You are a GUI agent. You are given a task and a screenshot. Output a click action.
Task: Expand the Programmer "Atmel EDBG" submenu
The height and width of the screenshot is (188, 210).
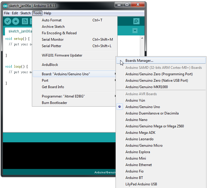(74, 96)
